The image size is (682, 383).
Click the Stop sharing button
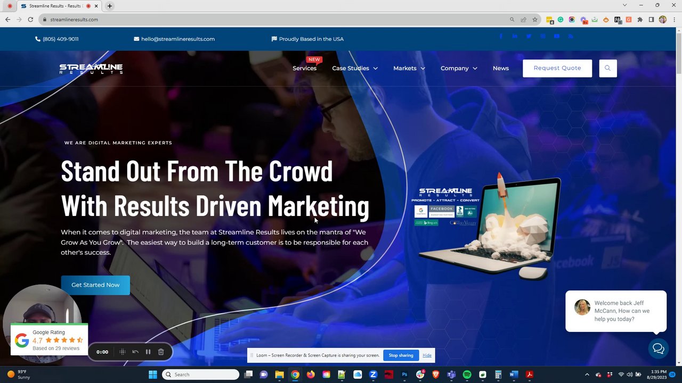click(401, 355)
